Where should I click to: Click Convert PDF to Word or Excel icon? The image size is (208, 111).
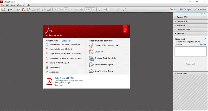coord(91,45)
